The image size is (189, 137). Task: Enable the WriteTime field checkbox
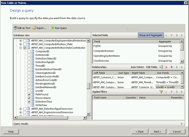tap(29, 105)
